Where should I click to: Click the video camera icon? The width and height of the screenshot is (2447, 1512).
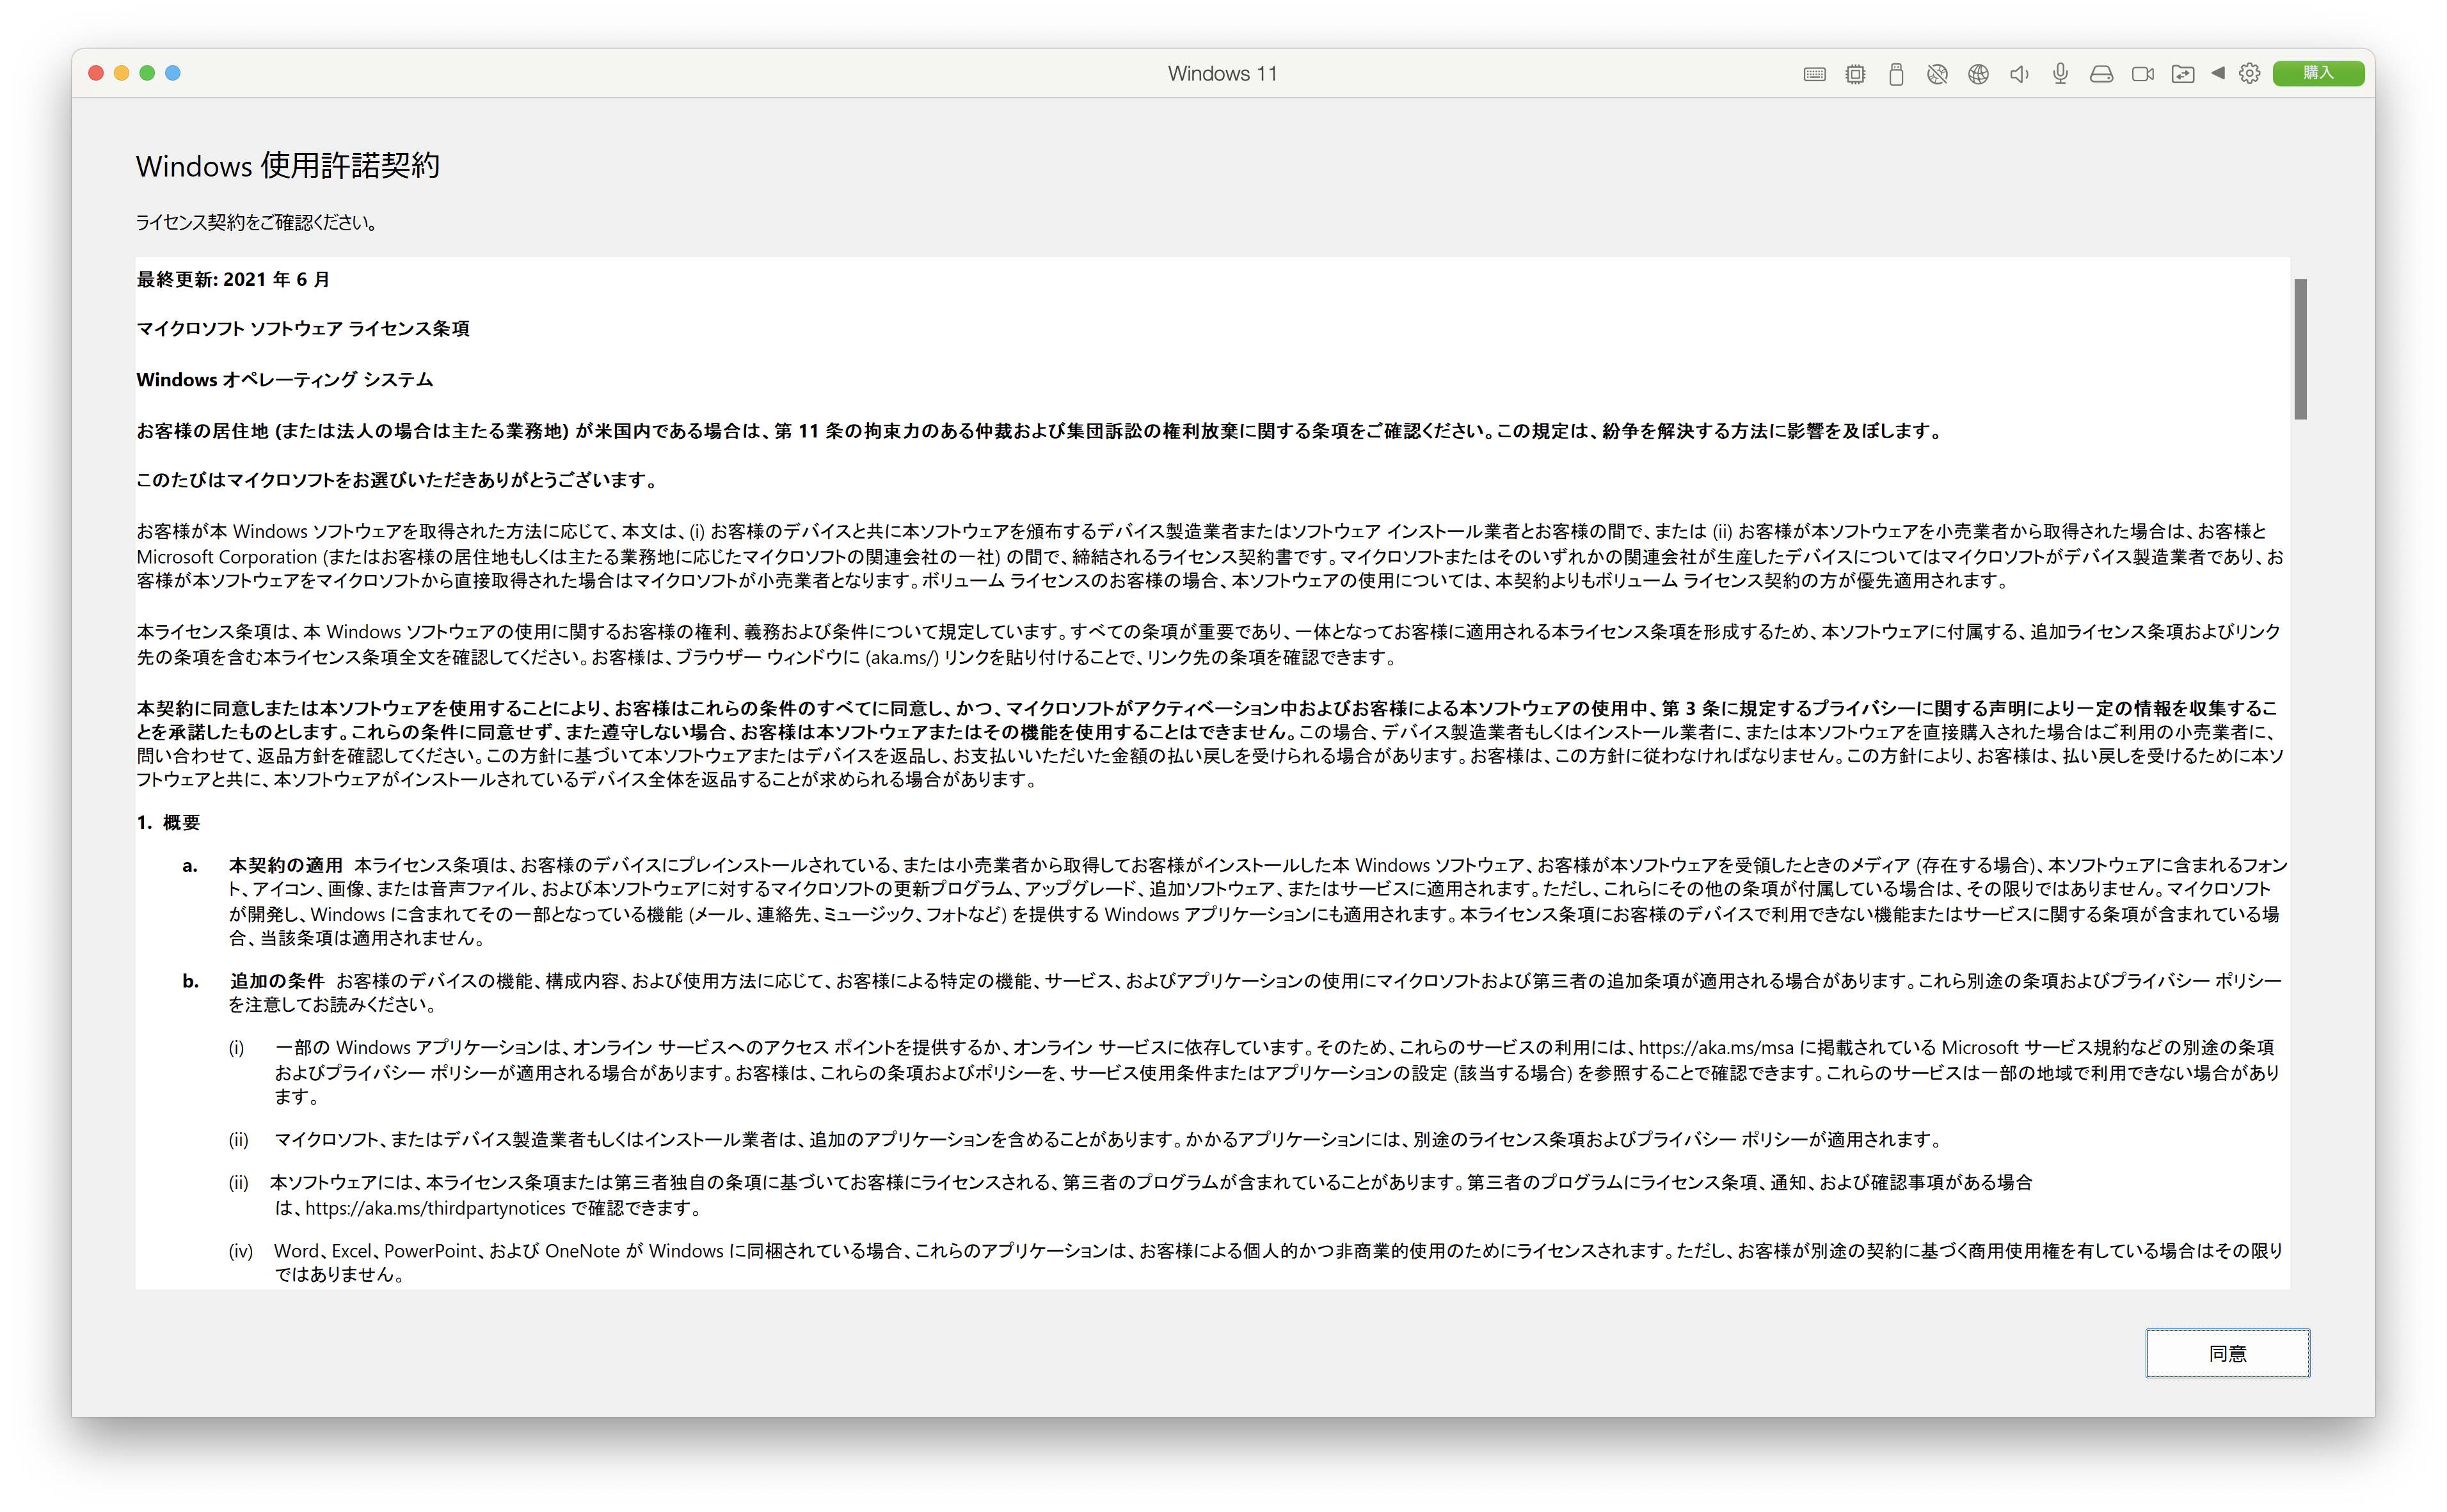[x=2142, y=74]
